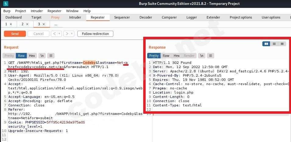Toggle \n non-printable characters in Response

202,56
